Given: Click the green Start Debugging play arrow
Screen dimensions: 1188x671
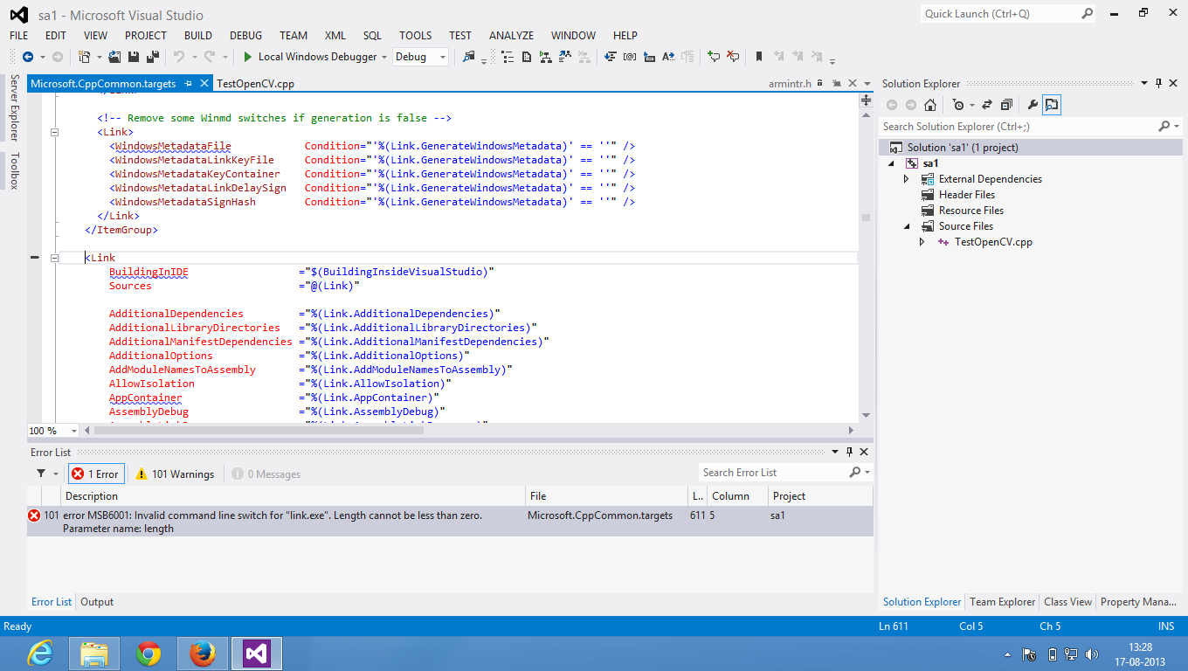Looking at the screenshot, I should pyautogui.click(x=247, y=57).
